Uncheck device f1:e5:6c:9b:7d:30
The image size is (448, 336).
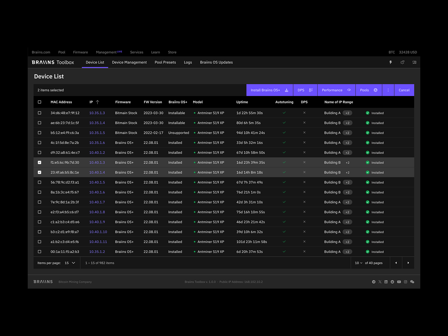[39, 162]
